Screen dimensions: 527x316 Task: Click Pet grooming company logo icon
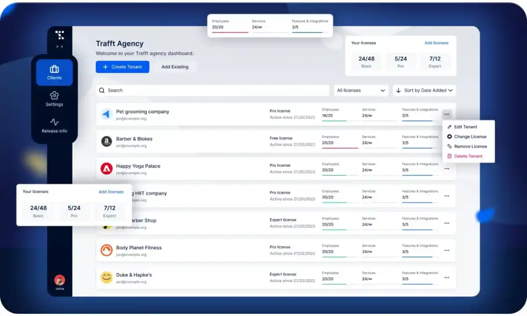(x=106, y=114)
